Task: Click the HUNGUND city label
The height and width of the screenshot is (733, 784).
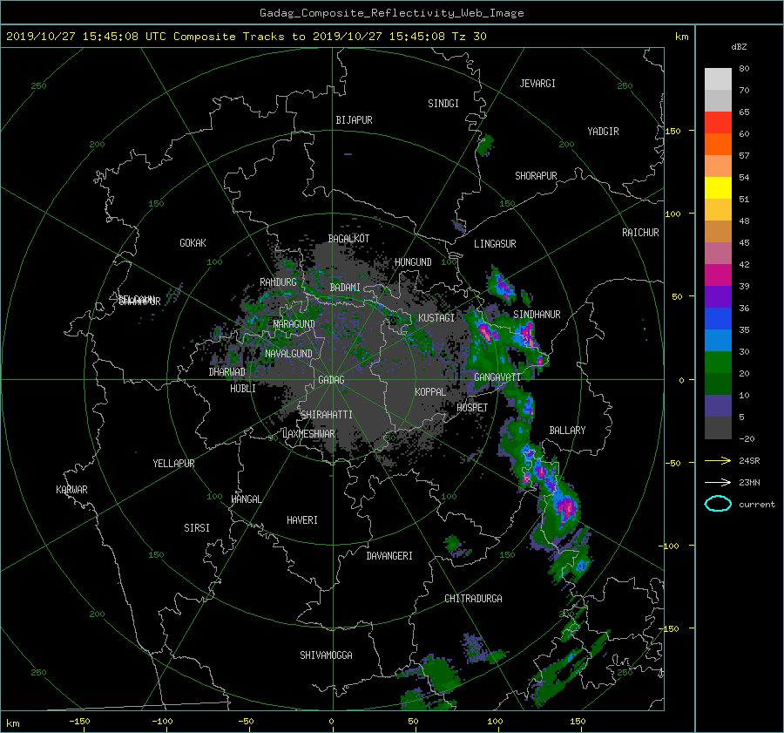Action: tap(413, 262)
